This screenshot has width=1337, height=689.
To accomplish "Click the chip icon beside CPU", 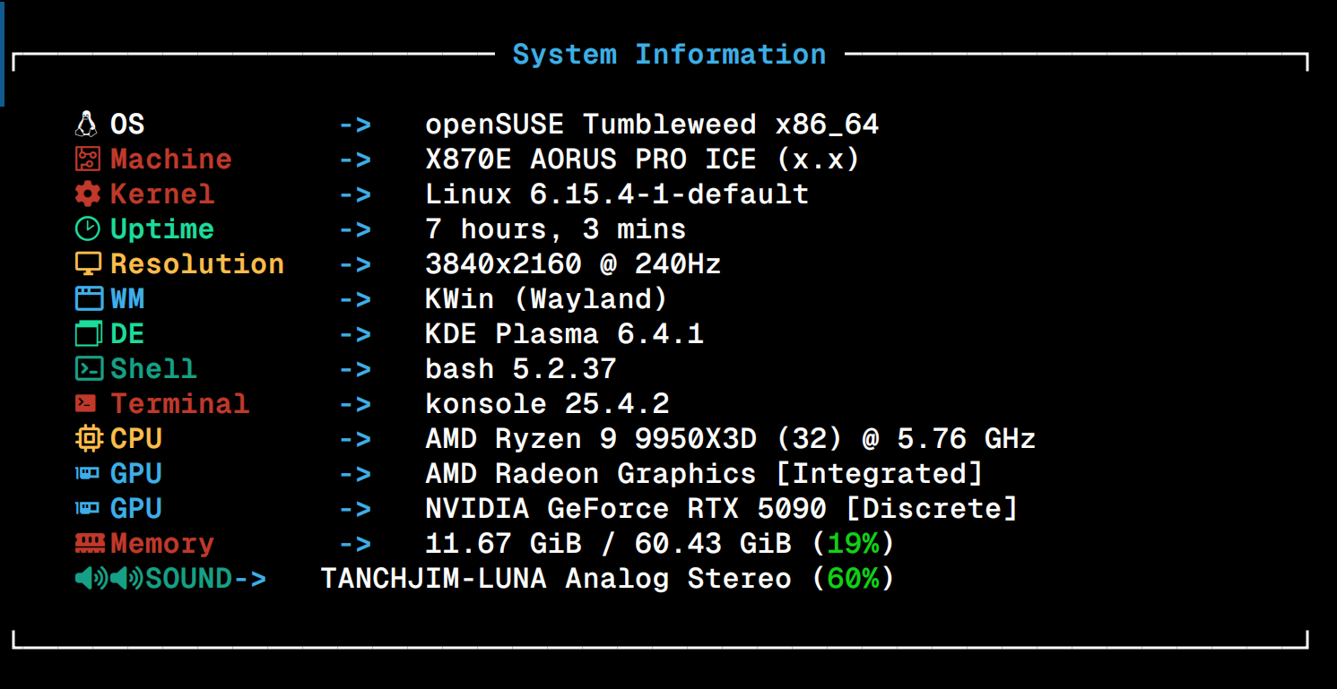I will (88, 438).
